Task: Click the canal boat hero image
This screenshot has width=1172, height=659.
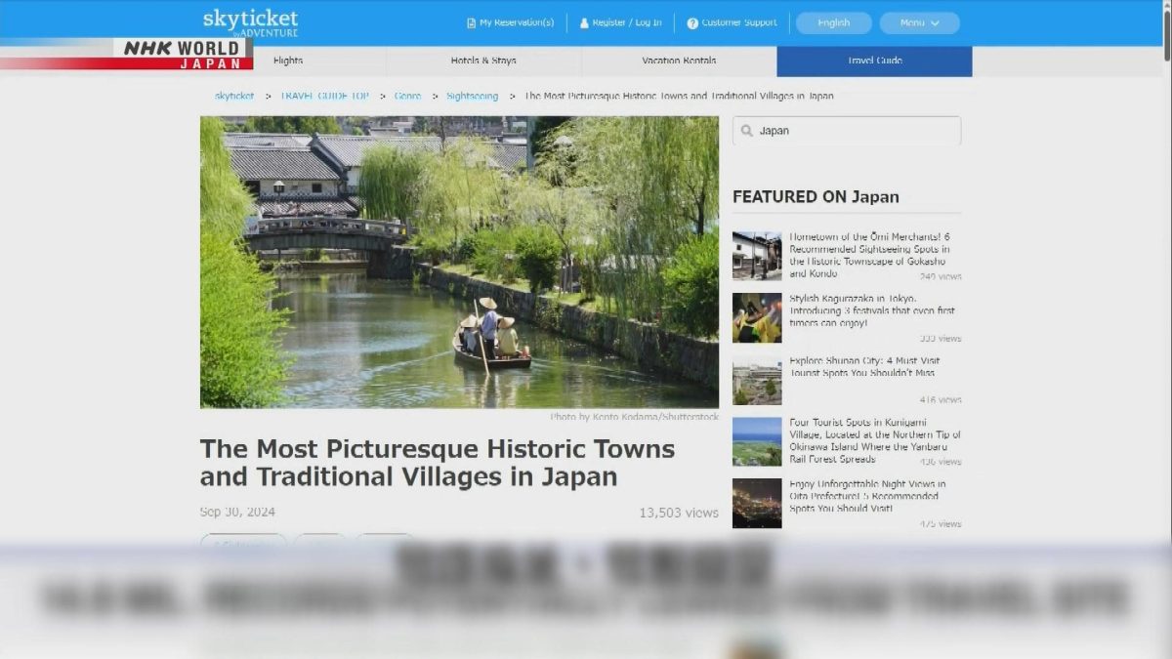Action: (459, 262)
